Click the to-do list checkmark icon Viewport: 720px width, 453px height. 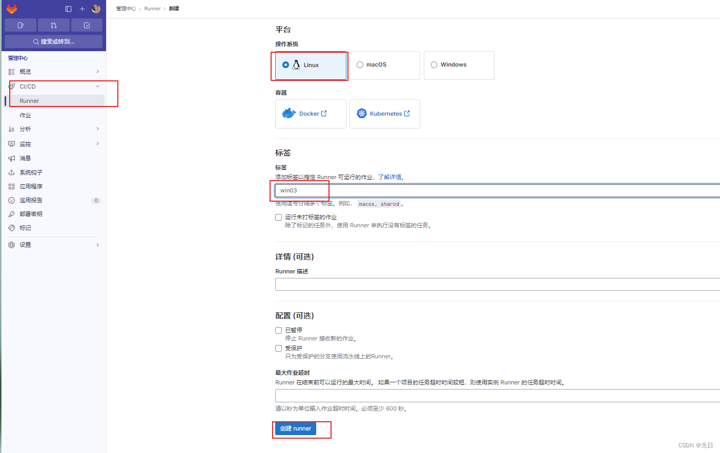click(87, 25)
